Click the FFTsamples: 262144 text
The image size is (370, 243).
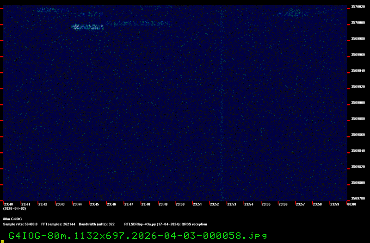[x=58, y=224]
